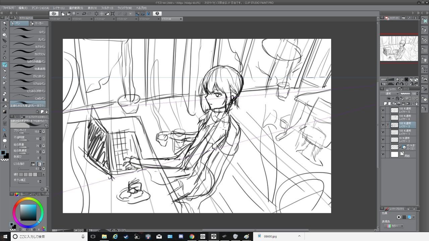This screenshot has width=429, height=241.
Task: Open 絵の具量 dynamics button
Action: point(44,146)
